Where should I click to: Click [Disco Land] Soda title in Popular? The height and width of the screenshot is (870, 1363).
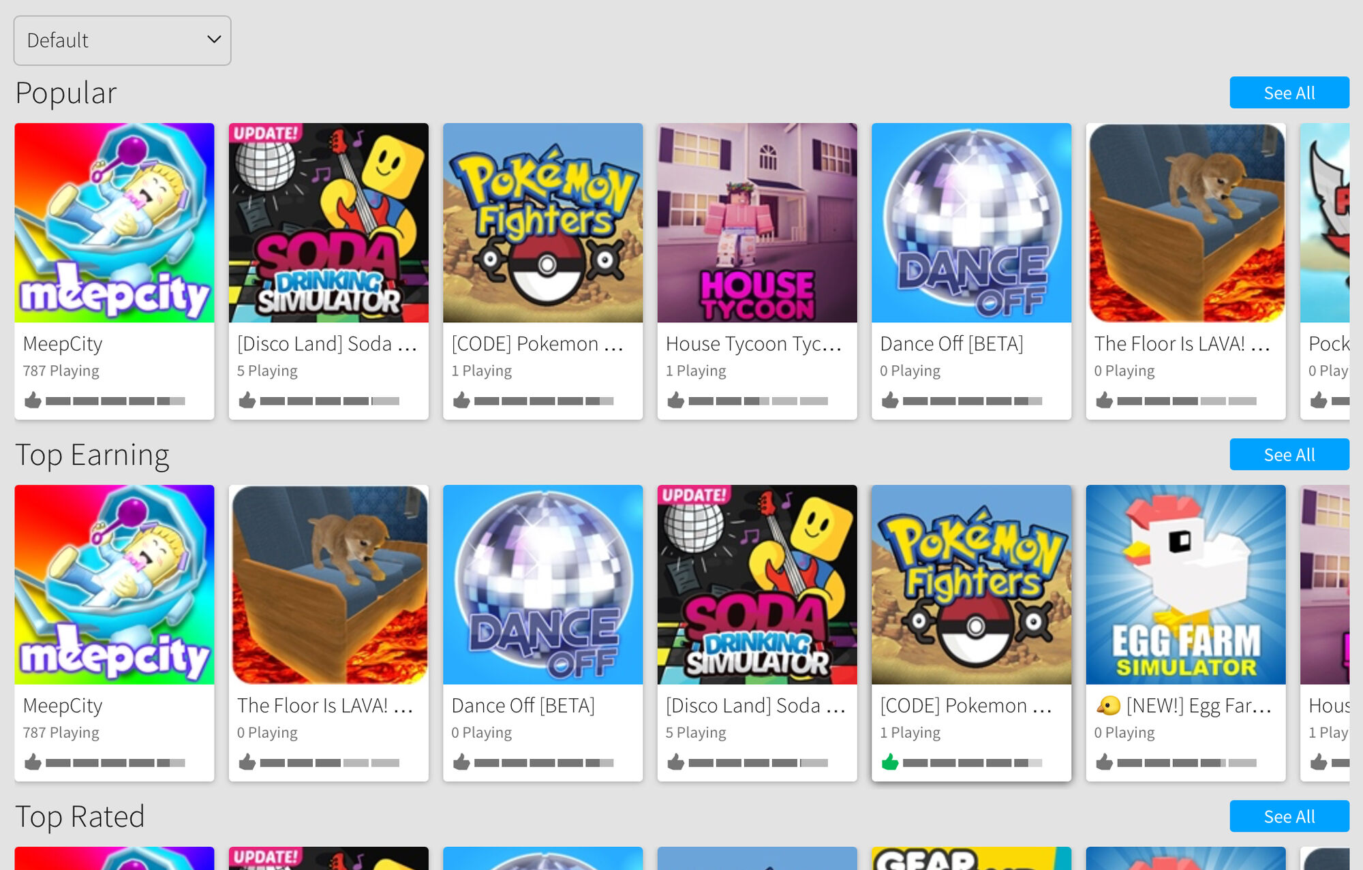(327, 344)
